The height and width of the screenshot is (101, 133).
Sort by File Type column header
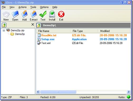[84, 31]
